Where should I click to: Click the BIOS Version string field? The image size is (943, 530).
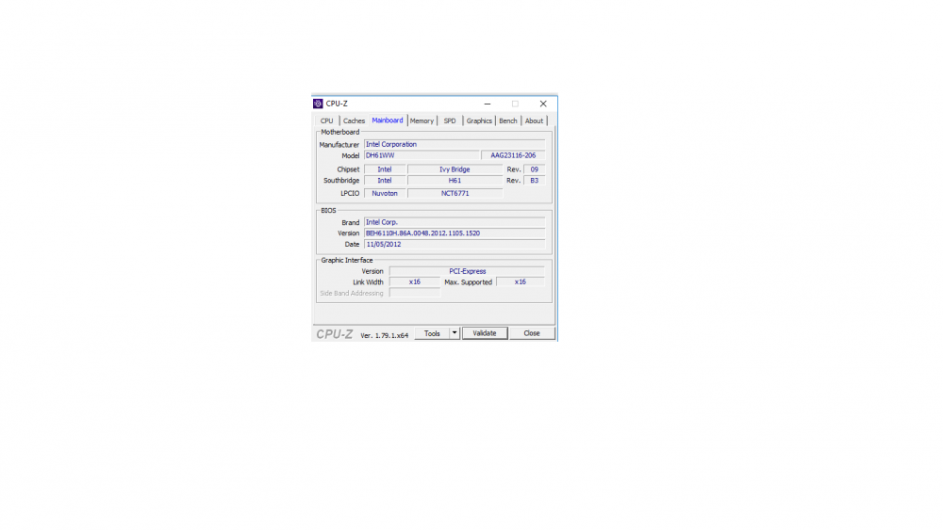tap(455, 233)
